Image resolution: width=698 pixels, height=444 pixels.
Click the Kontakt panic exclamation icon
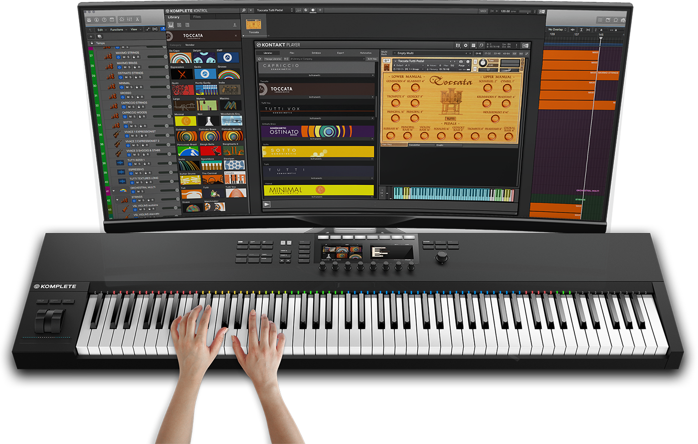pos(517,45)
